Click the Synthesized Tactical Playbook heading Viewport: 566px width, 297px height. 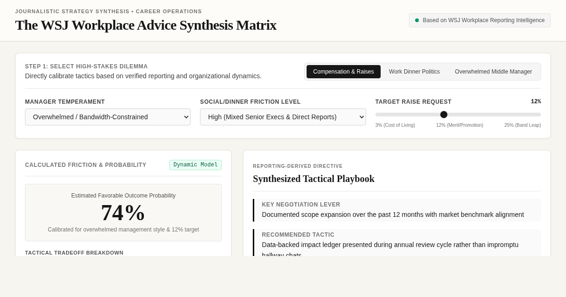[x=314, y=179]
